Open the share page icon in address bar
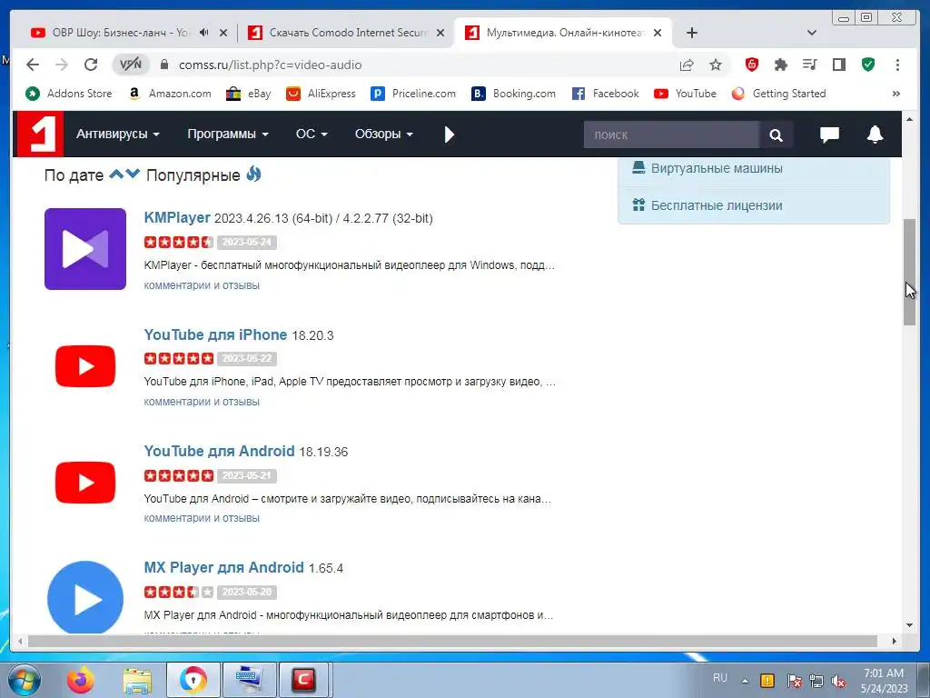The width and height of the screenshot is (930, 698). [x=687, y=65]
